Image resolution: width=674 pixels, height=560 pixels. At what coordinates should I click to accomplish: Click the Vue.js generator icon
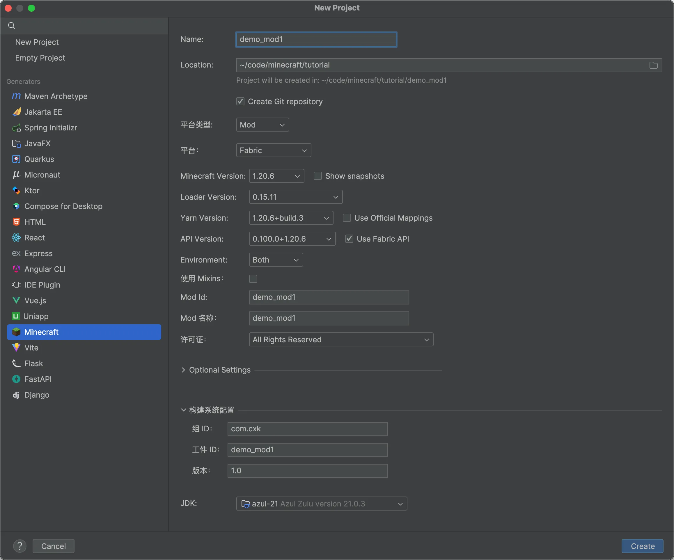pyautogui.click(x=16, y=301)
